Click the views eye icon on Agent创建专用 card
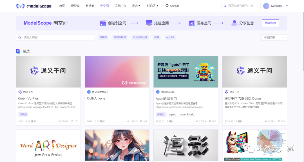 (197, 121)
